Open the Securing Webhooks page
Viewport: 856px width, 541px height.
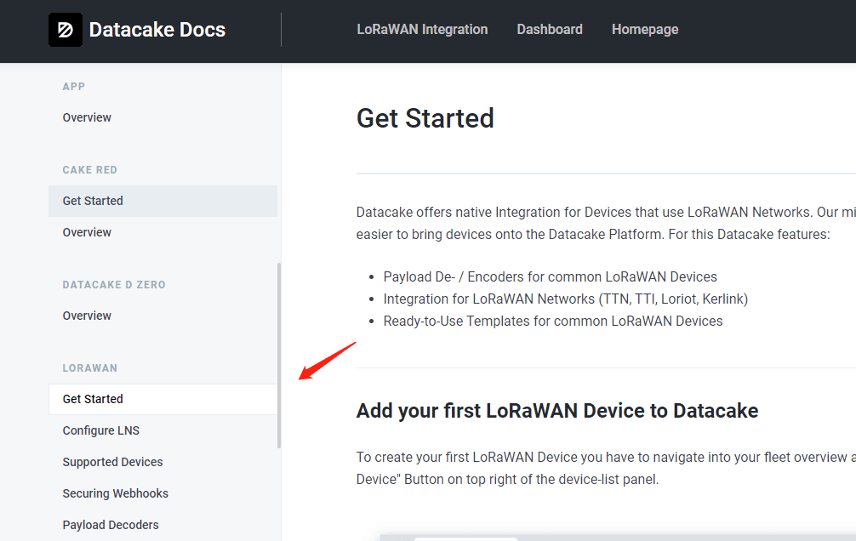tap(115, 493)
